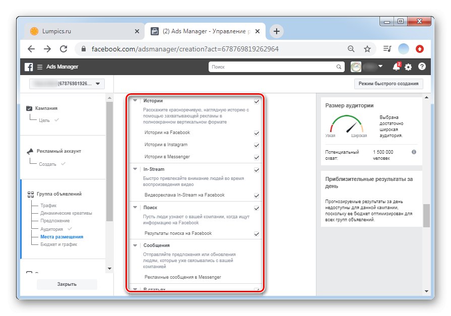
Task: Click the Группа объявлений grid icon
Action: (31, 194)
